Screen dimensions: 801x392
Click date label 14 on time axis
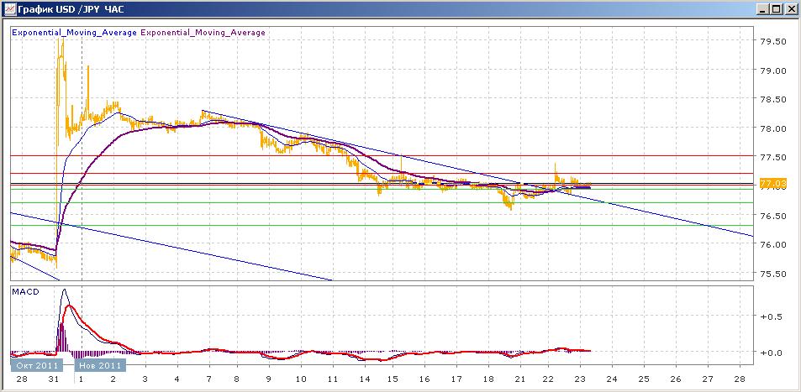tap(364, 380)
